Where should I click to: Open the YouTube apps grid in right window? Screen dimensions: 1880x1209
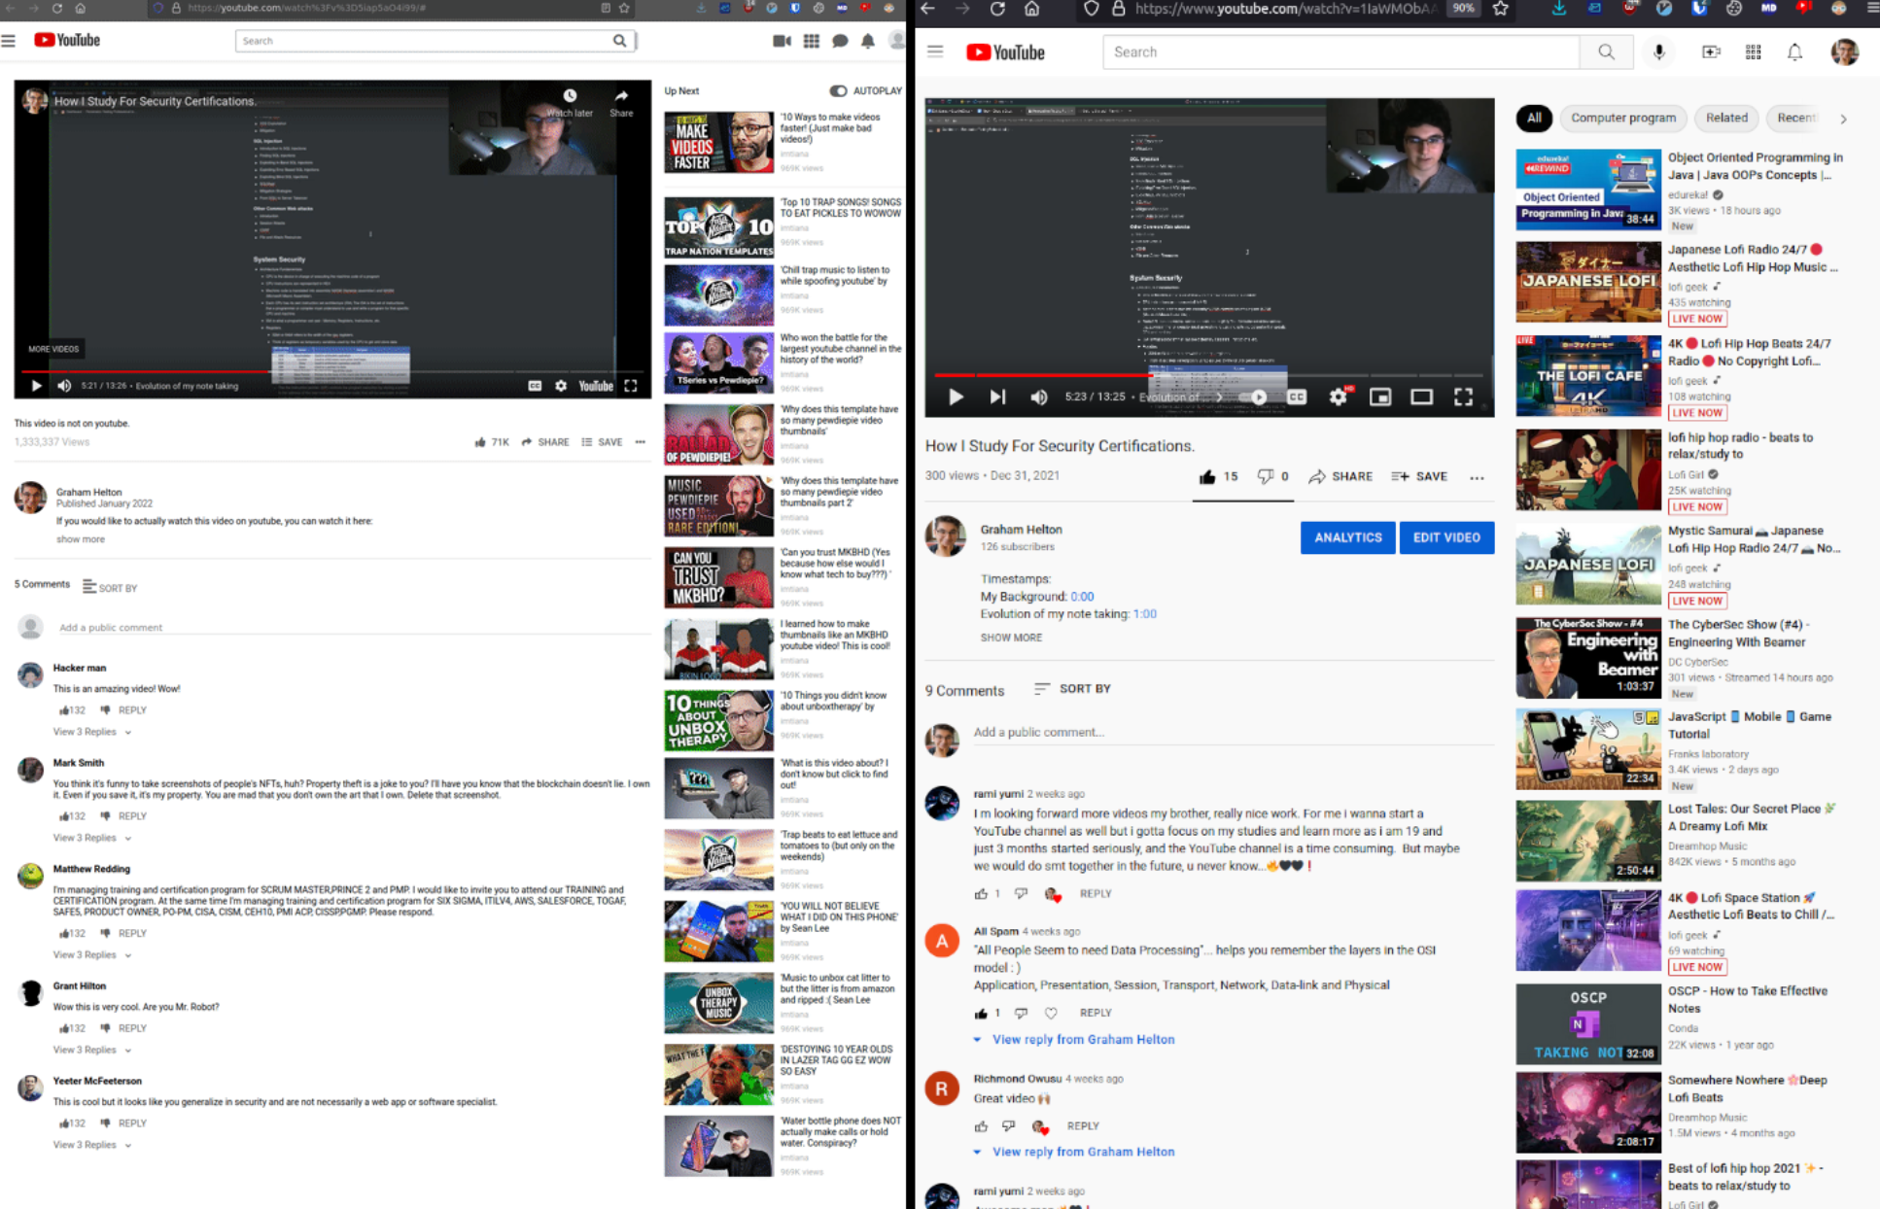1753,52
